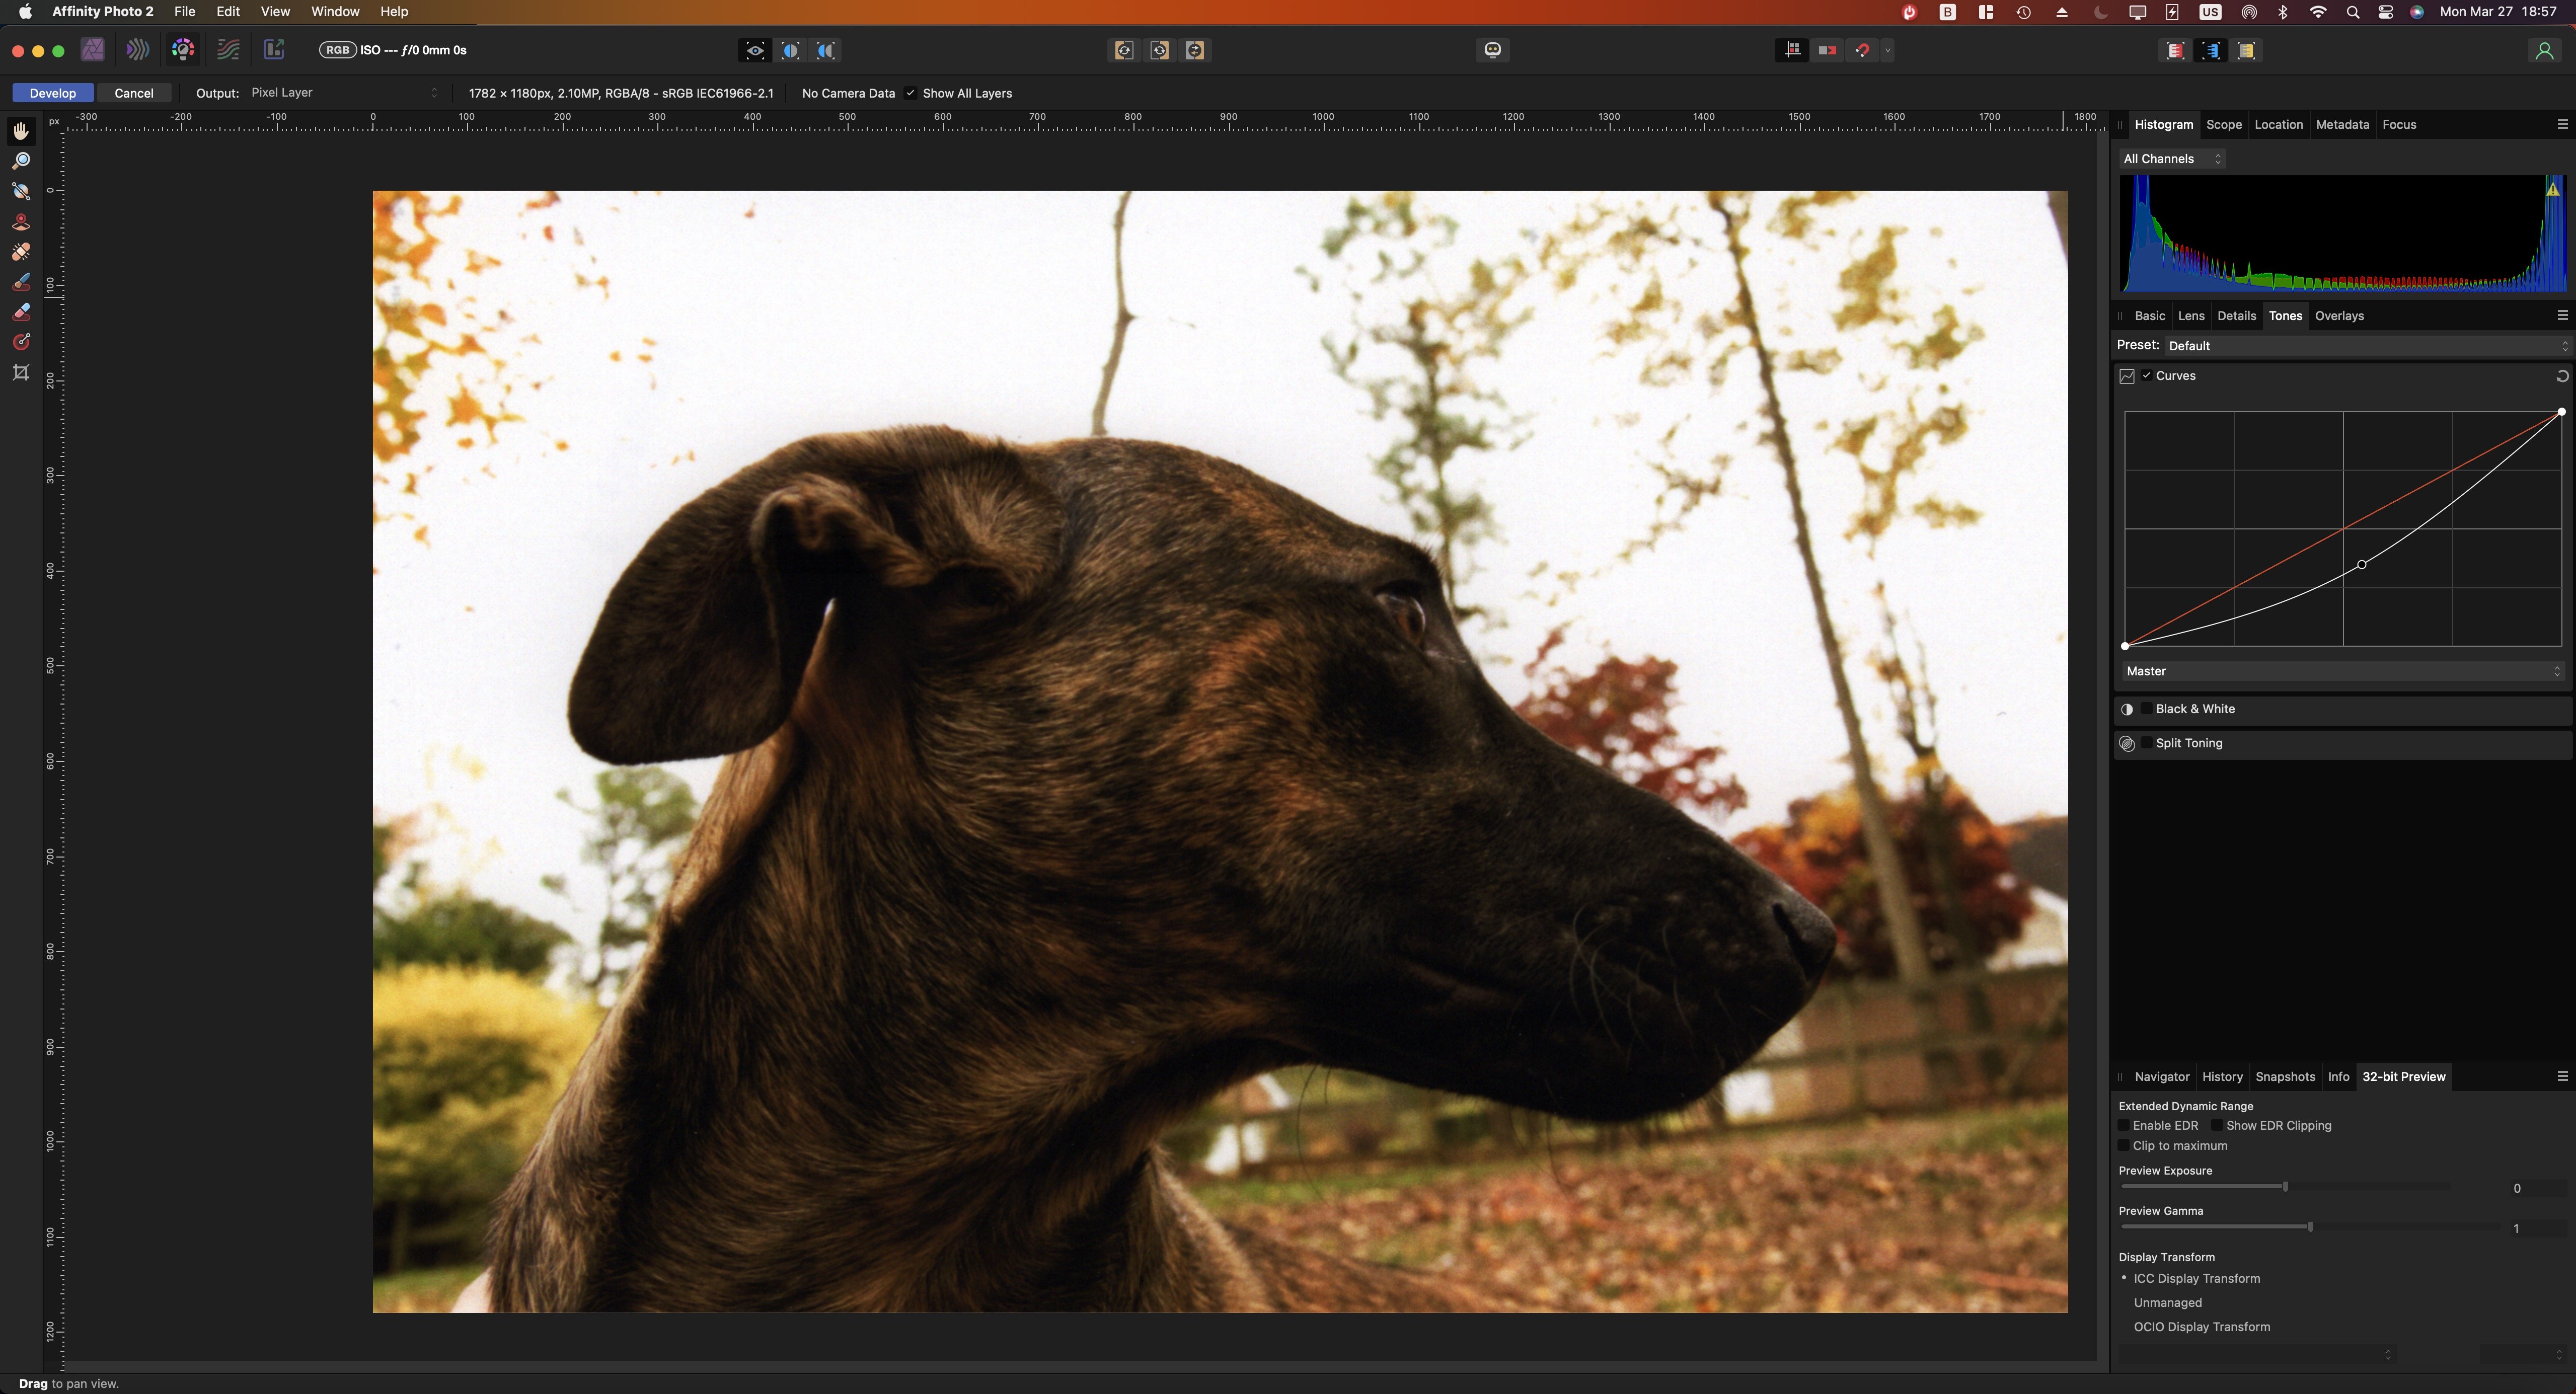The width and height of the screenshot is (2576, 1394).
Task: Show clipped shadows blue icon
Action: [x=2211, y=51]
